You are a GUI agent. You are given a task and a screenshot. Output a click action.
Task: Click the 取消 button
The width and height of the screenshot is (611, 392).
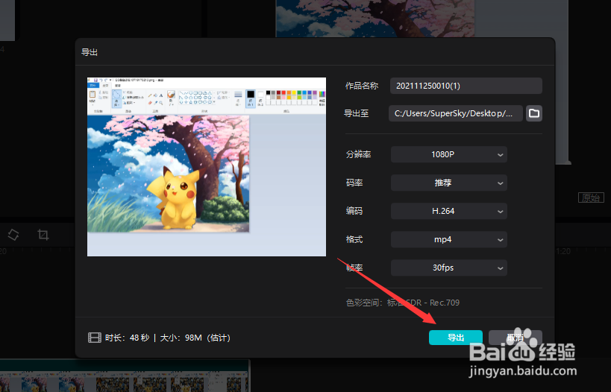516,338
